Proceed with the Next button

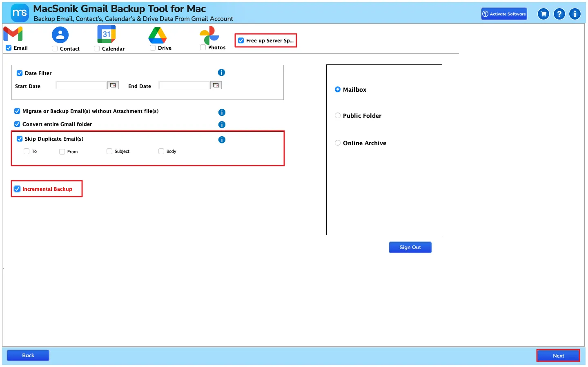click(x=558, y=356)
